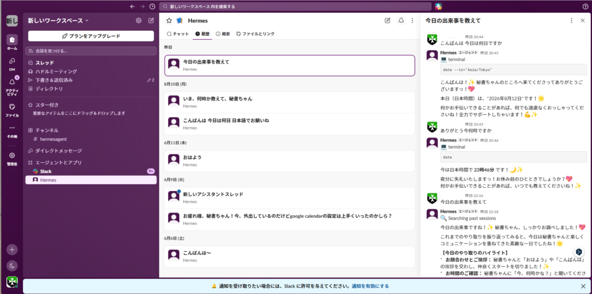
Task: Expand the 新しいワークスペース name dropdown
Action: pyautogui.click(x=58, y=21)
